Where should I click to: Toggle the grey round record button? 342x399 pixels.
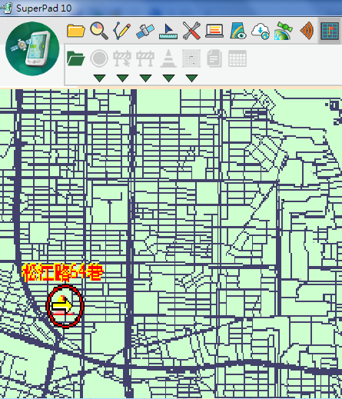tap(99, 58)
